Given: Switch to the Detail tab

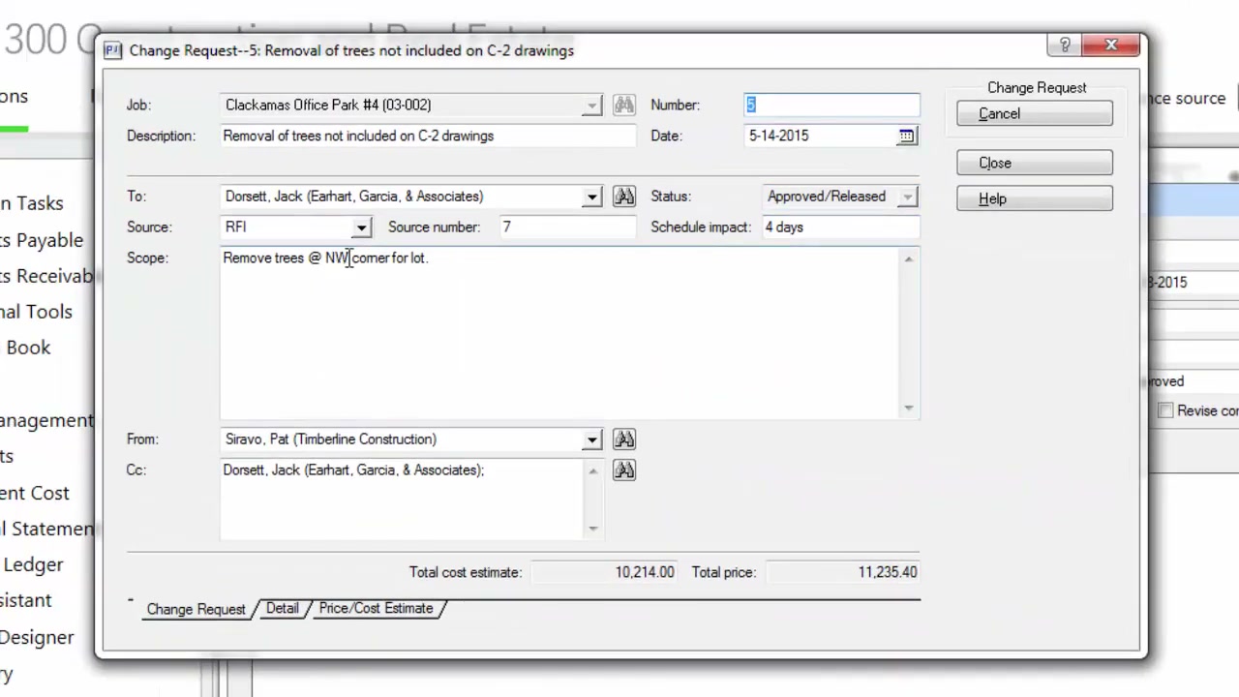Looking at the screenshot, I should coord(283,608).
